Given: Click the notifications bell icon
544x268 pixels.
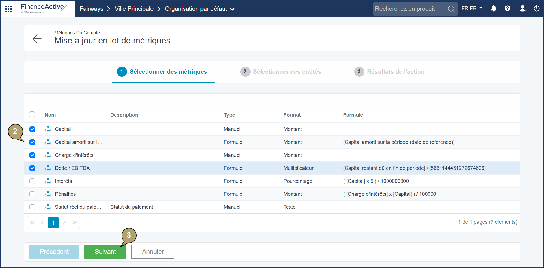Looking at the screenshot, I should pos(494,8).
